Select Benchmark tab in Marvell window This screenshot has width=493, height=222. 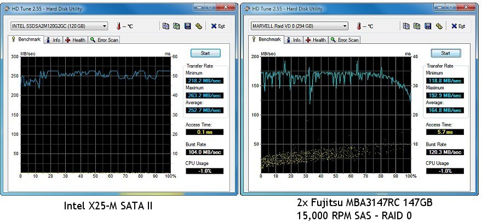coord(266,39)
